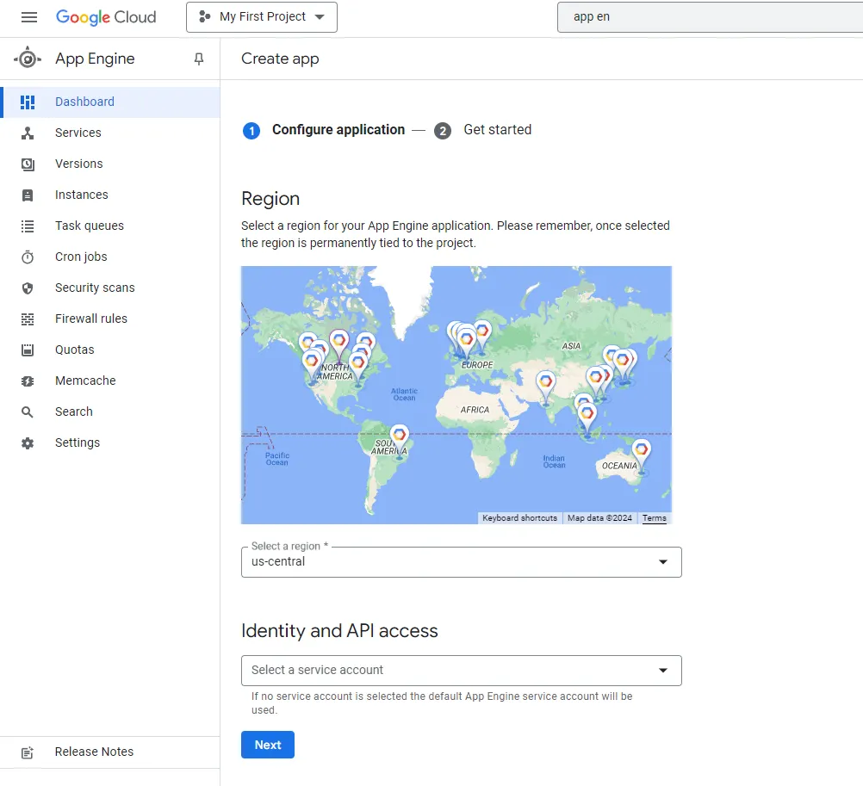Image resolution: width=863 pixels, height=786 pixels.
Task: Click the Memcache chip icon
Action: coord(28,381)
